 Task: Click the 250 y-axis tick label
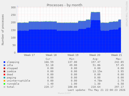(x=13, y=15)
